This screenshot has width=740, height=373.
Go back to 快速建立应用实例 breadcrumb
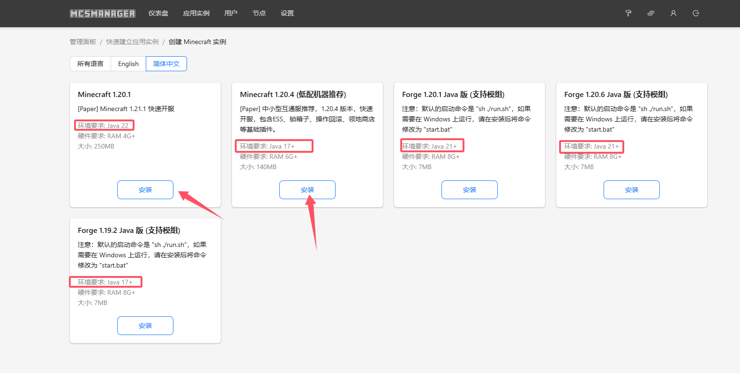[x=133, y=42]
